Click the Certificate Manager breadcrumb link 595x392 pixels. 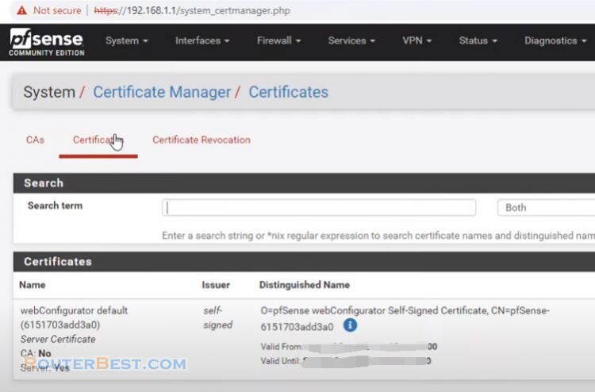[162, 92]
